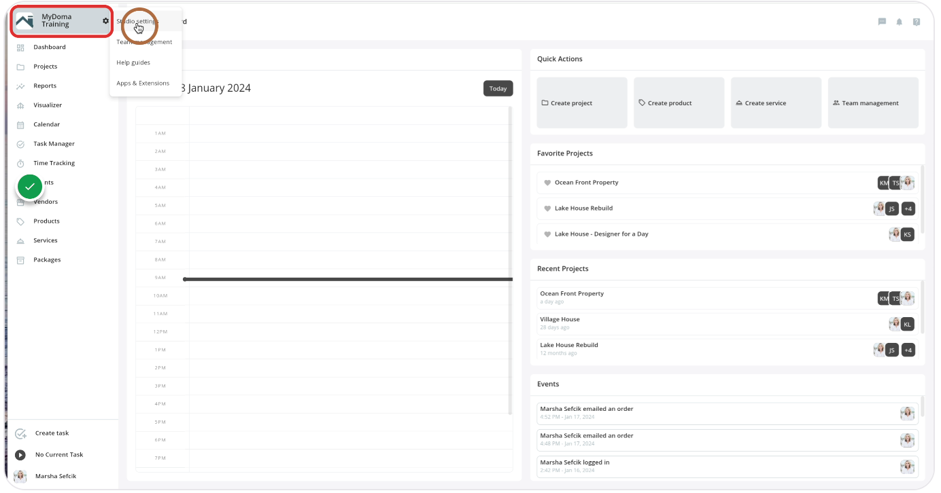Open the notifications bell
This screenshot has height=493, width=941.
tap(899, 22)
